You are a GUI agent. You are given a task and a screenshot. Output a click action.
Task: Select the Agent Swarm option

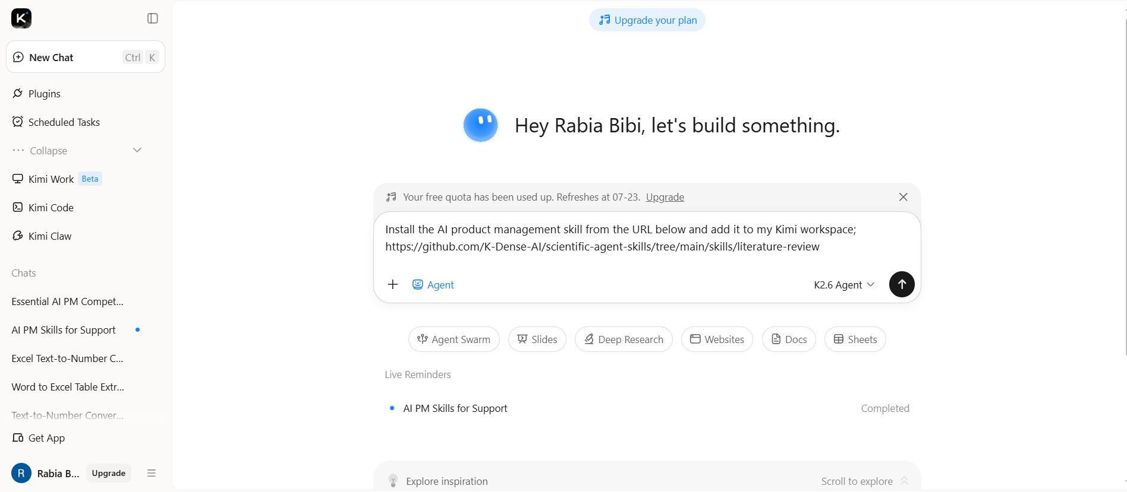(x=454, y=339)
